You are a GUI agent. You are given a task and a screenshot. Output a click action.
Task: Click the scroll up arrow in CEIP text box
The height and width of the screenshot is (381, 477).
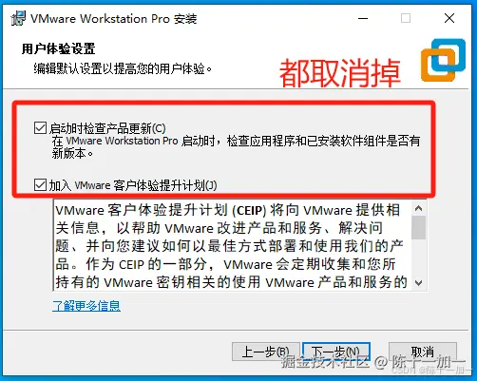pos(419,208)
